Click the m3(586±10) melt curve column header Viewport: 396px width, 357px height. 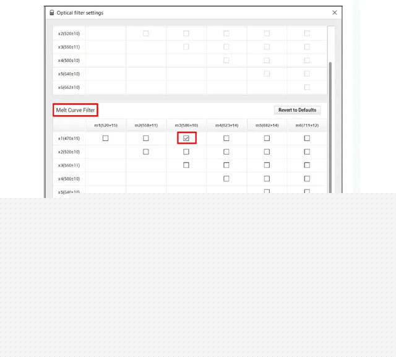click(x=186, y=126)
